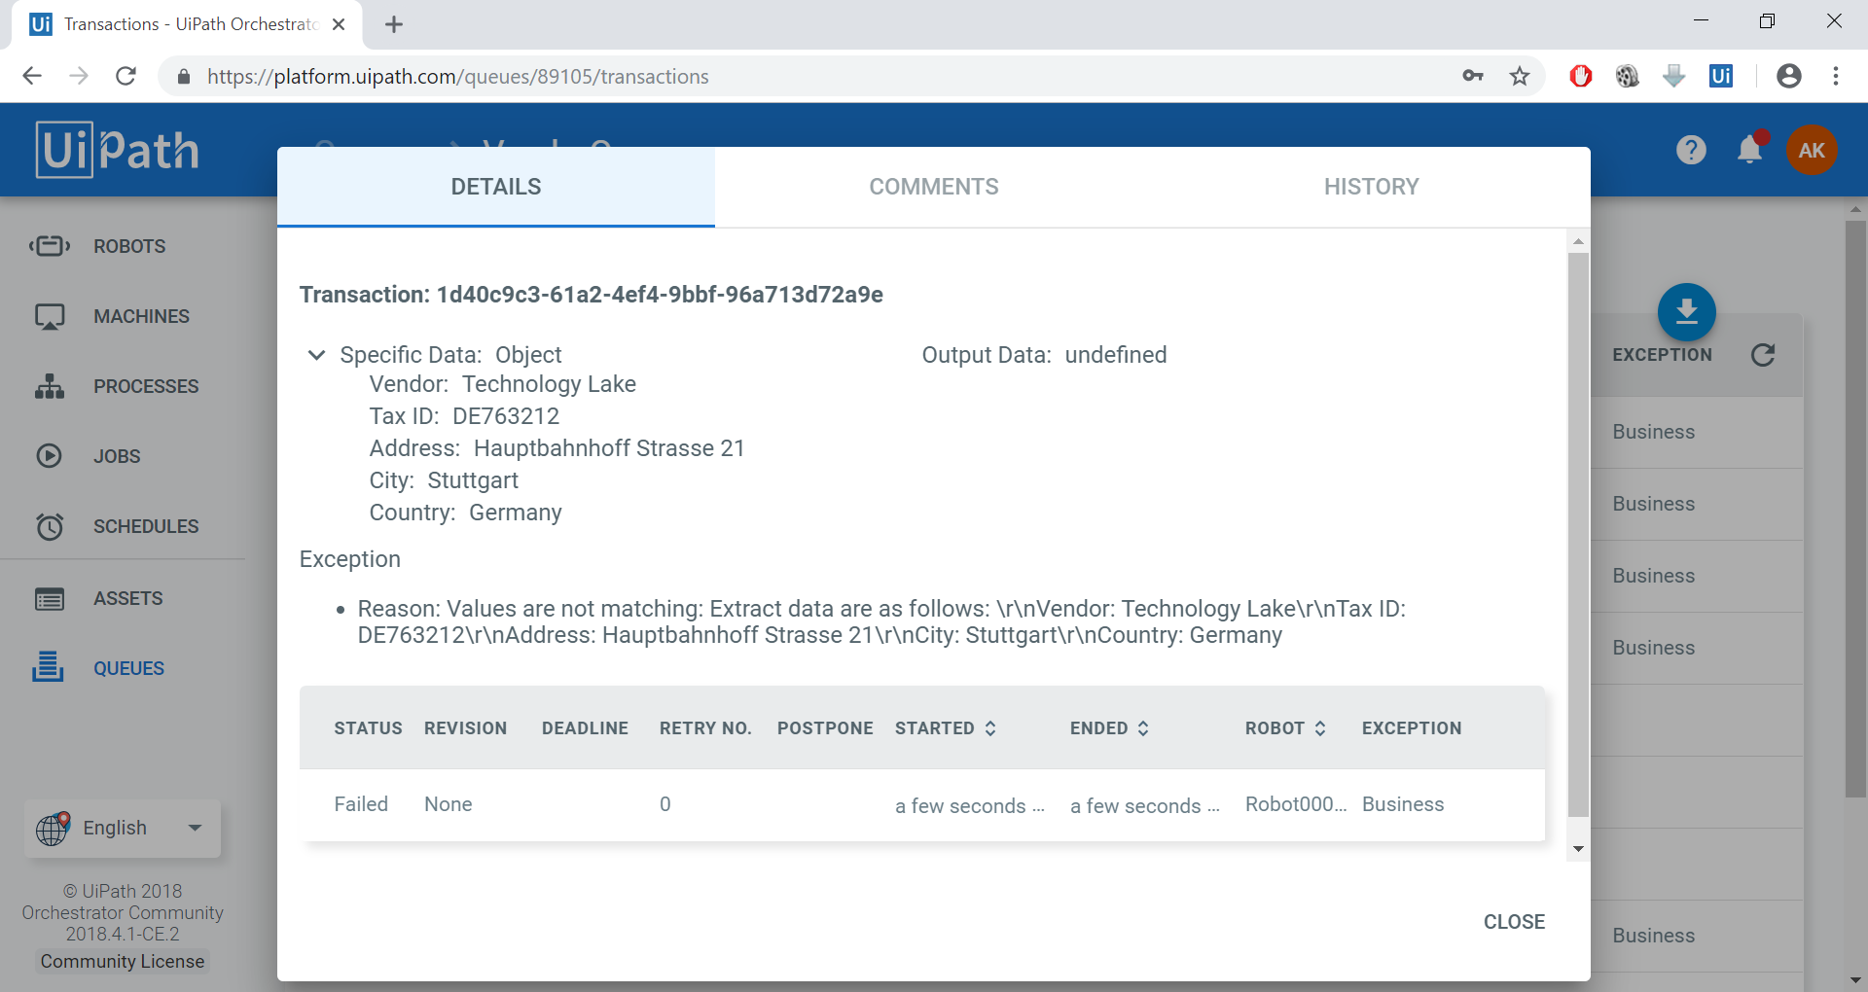Image resolution: width=1868 pixels, height=992 pixels.
Task: Go back in browser history
Action: click(x=32, y=76)
